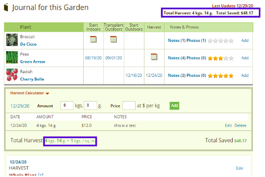Screen dimensions: 265x177
Task: Click the calculator date 12/29/20
Action: tap(20, 106)
